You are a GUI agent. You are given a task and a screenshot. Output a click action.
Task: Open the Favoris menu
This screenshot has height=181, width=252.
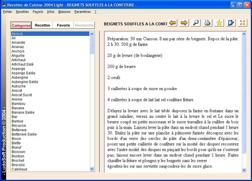(x=38, y=12)
